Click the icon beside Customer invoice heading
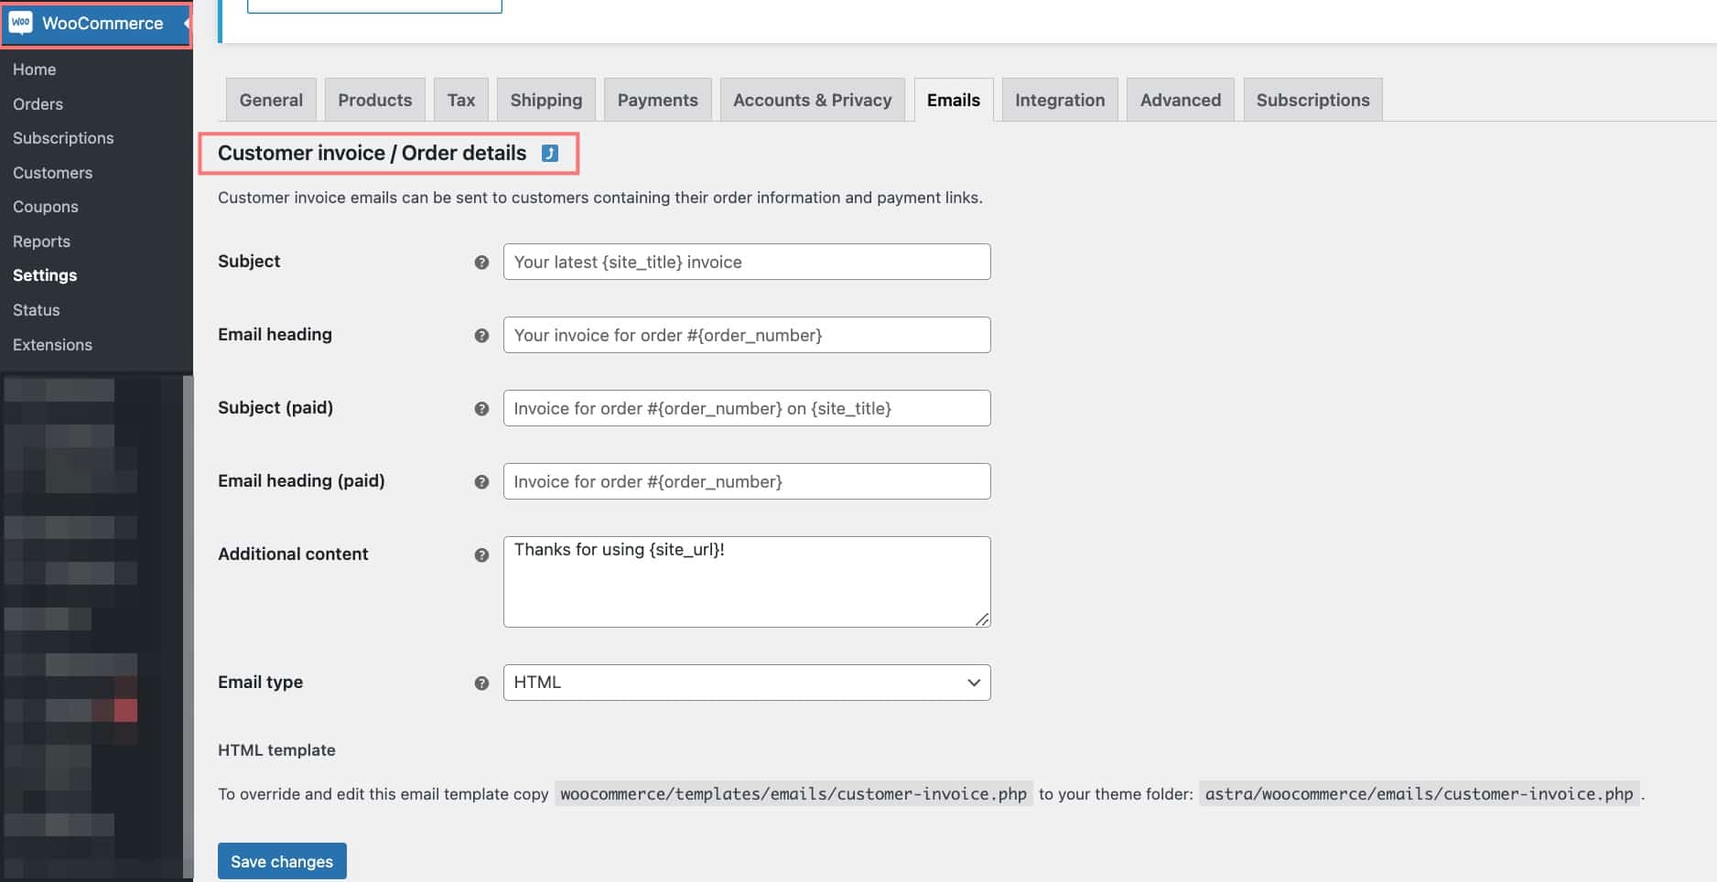The width and height of the screenshot is (1717, 882). coord(550,155)
